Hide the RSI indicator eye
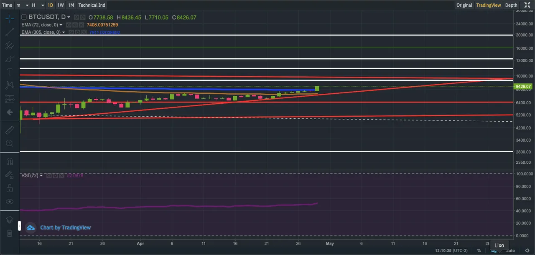This screenshot has width=535, height=255. (x=48, y=175)
